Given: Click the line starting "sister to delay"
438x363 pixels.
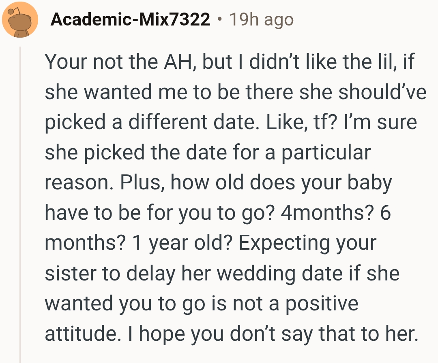Looking at the screenshot, I should click(x=222, y=273).
